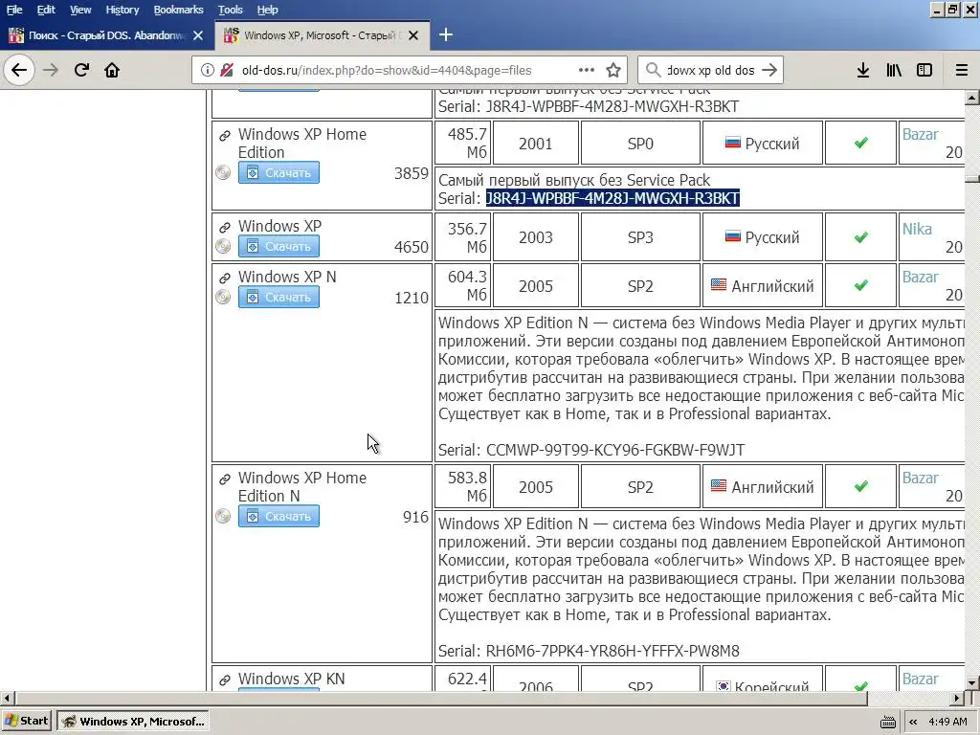Click the search magnifier icon
Image resolution: width=980 pixels, height=735 pixels.
pos(653,70)
